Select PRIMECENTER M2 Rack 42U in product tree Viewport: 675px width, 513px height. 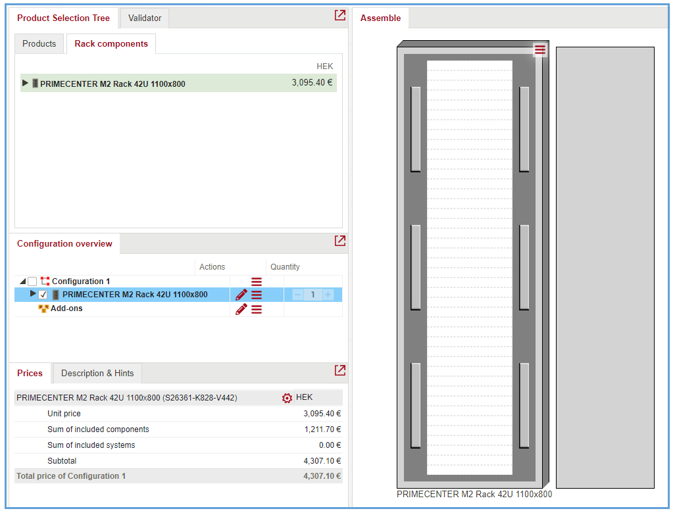179,83
